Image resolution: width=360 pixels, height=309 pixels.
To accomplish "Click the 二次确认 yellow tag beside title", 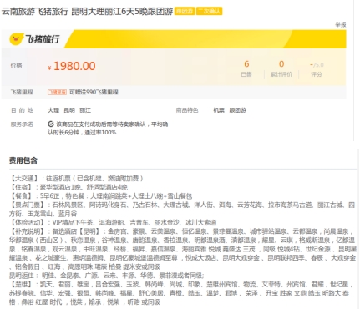I will point(209,12).
